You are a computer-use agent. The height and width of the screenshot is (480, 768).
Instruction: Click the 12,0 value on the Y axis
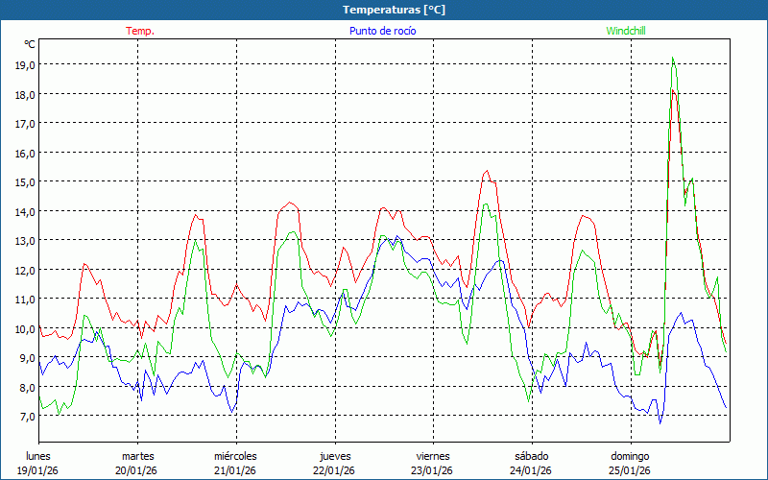25,270
